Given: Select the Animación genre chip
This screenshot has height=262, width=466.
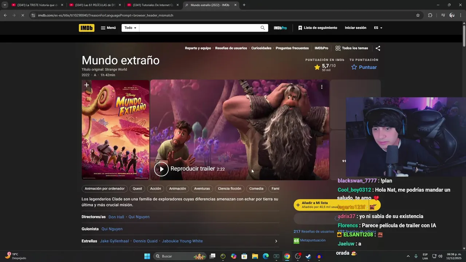Looking at the screenshot, I should click(178, 188).
